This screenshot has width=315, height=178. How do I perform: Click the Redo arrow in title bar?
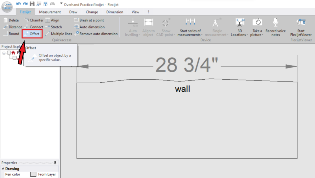point(25,4)
